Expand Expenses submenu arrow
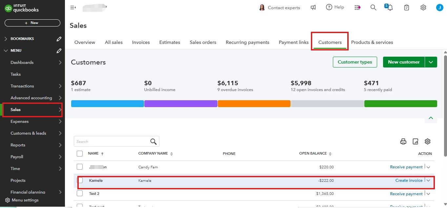The height and width of the screenshot is (208, 447). click(x=60, y=121)
